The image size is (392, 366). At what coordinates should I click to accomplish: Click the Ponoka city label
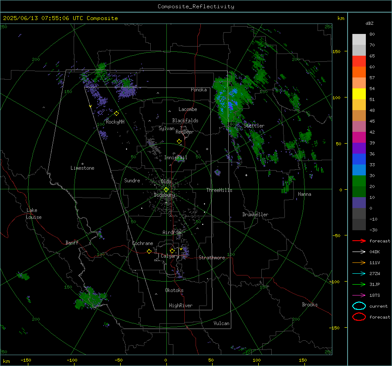pyautogui.click(x=199, y=90)
